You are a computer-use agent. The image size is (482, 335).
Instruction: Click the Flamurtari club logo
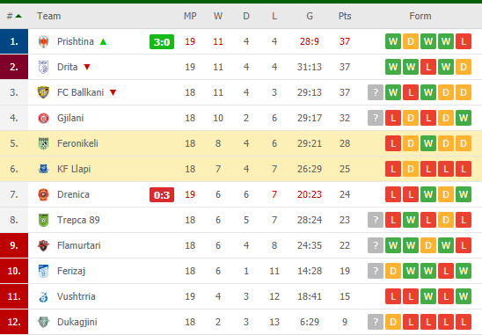pyautogui.click(x=43, y=245)
